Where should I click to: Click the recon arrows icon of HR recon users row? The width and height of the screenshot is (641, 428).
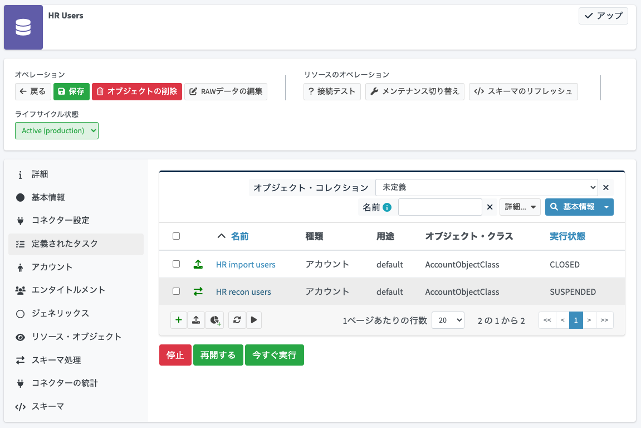pos(198,291)
